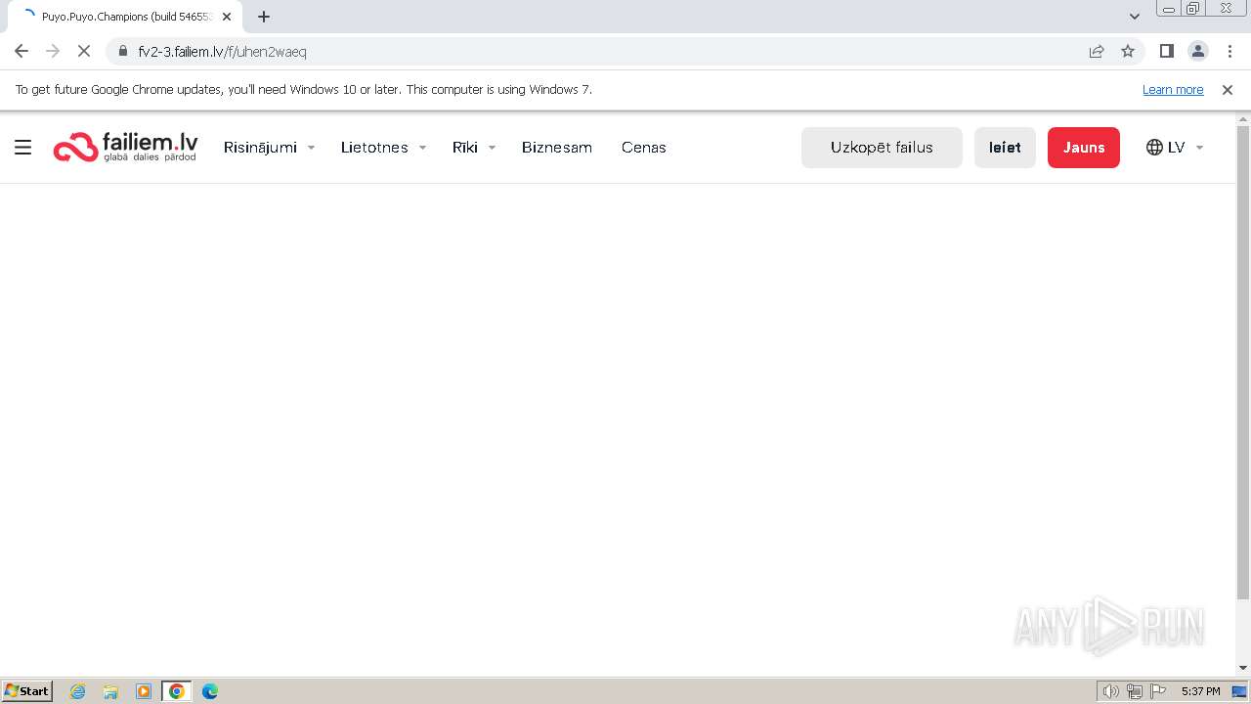Expand the Rīki dropdown menu

coord(474,148)
